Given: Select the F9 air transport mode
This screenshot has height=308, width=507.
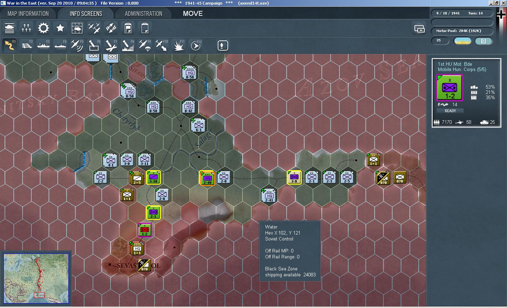Looking at the screenshot, I should 145,45.
